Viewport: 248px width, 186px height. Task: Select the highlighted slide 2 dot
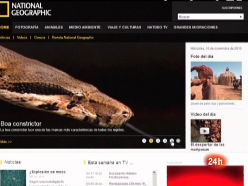coord(151,141)
